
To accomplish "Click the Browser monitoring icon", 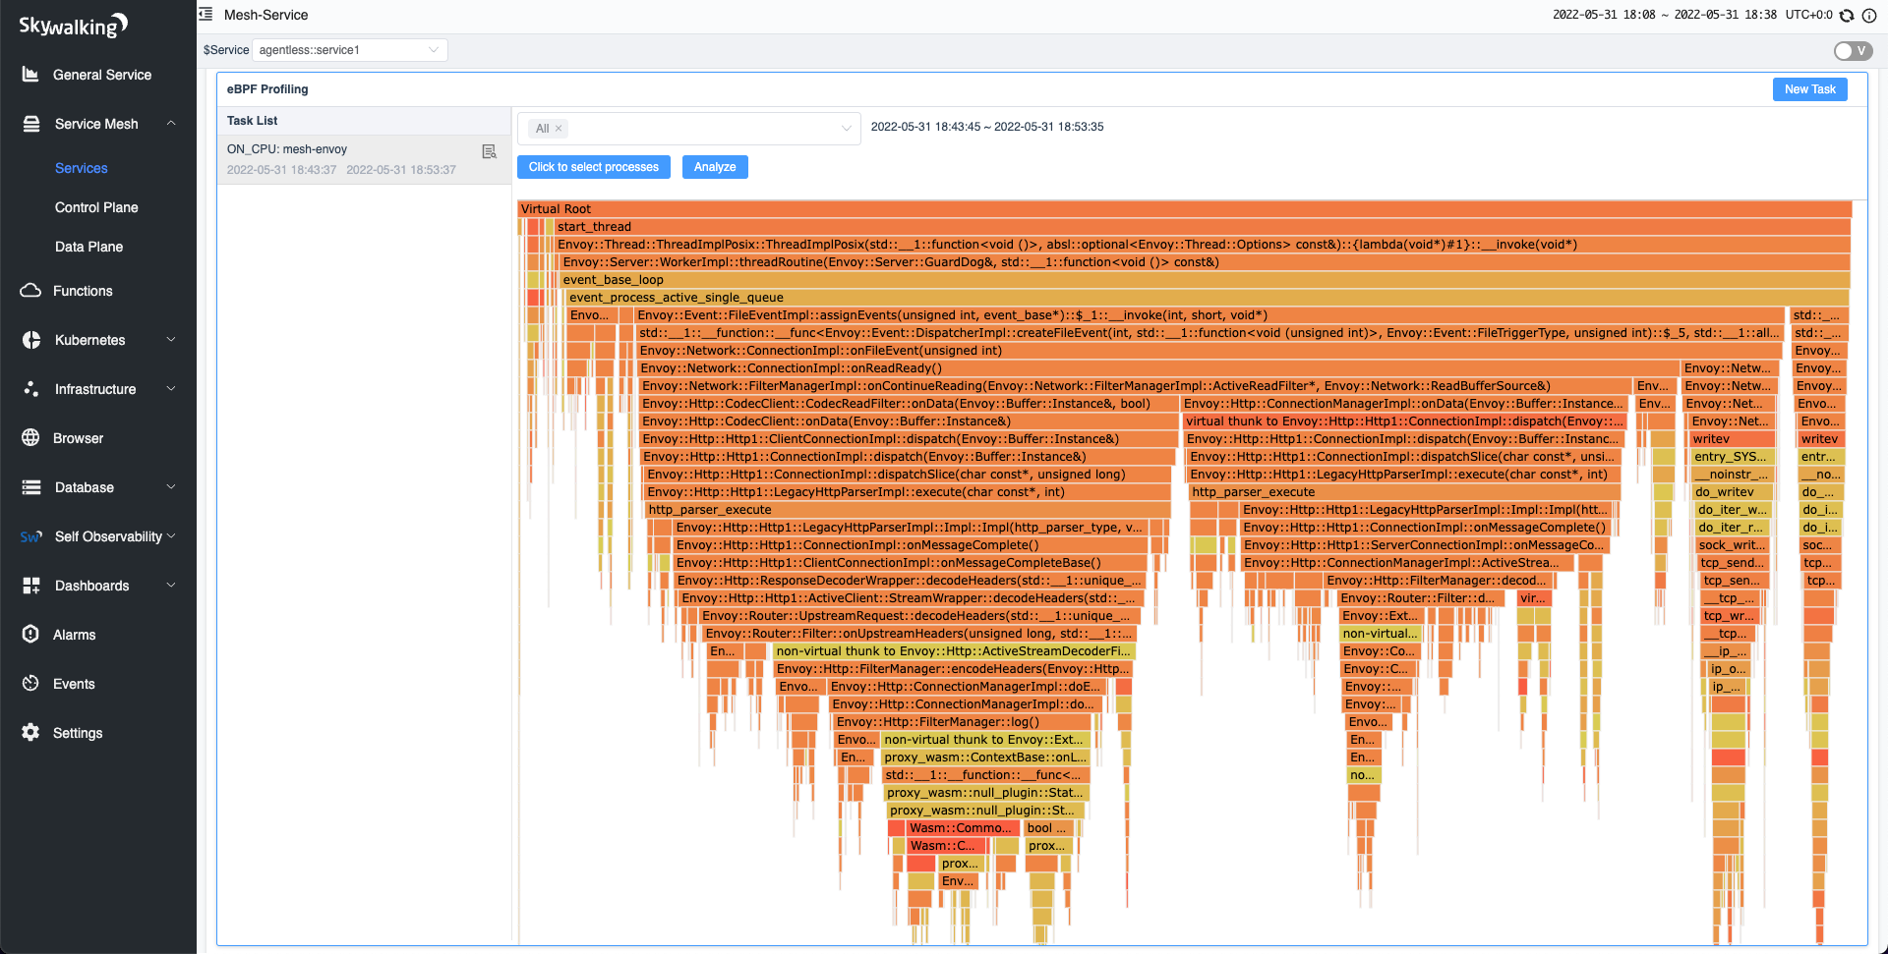I will 29,437.
